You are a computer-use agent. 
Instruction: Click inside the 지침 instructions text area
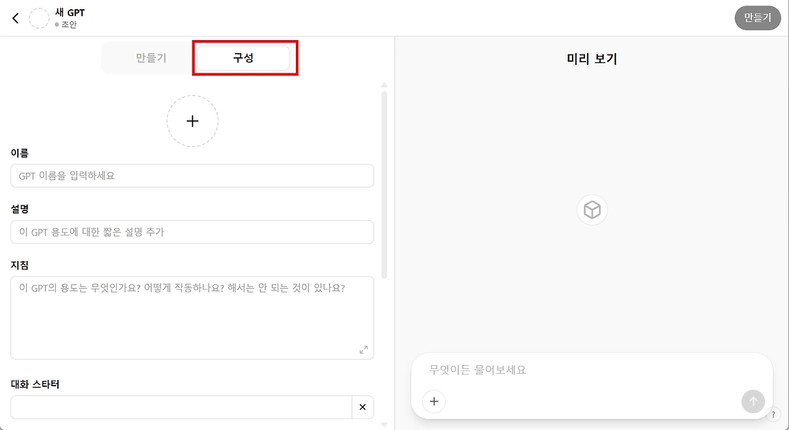tap(192, 318)
